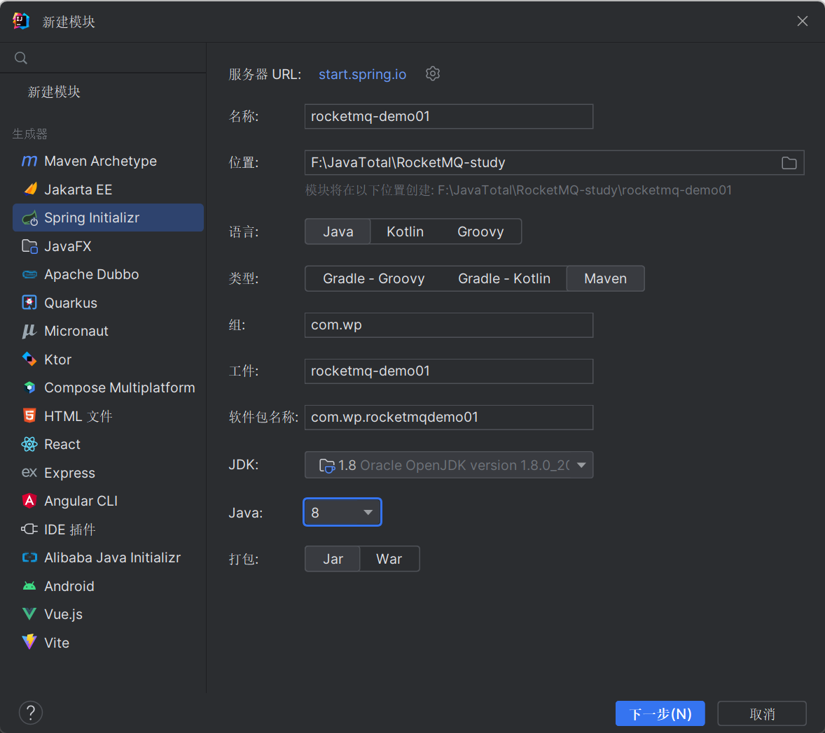This screenshot has width=825, height=733.
Task: Browse location with the folder icon
Action: [789, 163]
